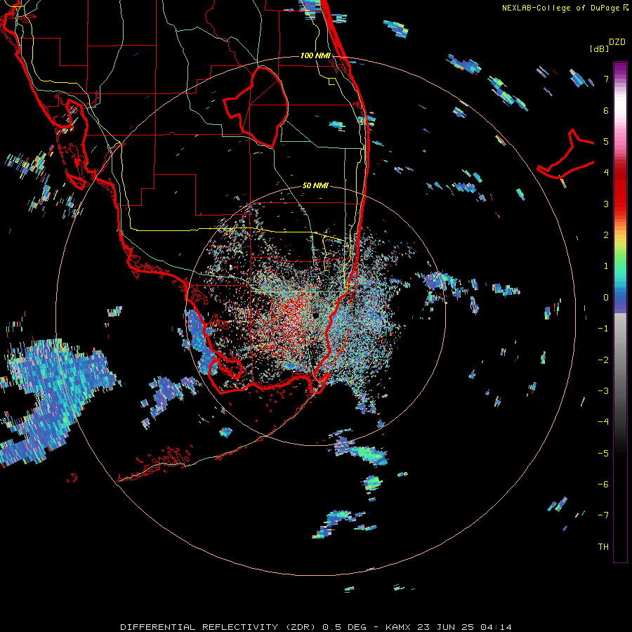Click the -2 scale tick label

pyautogui.click(x=603, y=360)
